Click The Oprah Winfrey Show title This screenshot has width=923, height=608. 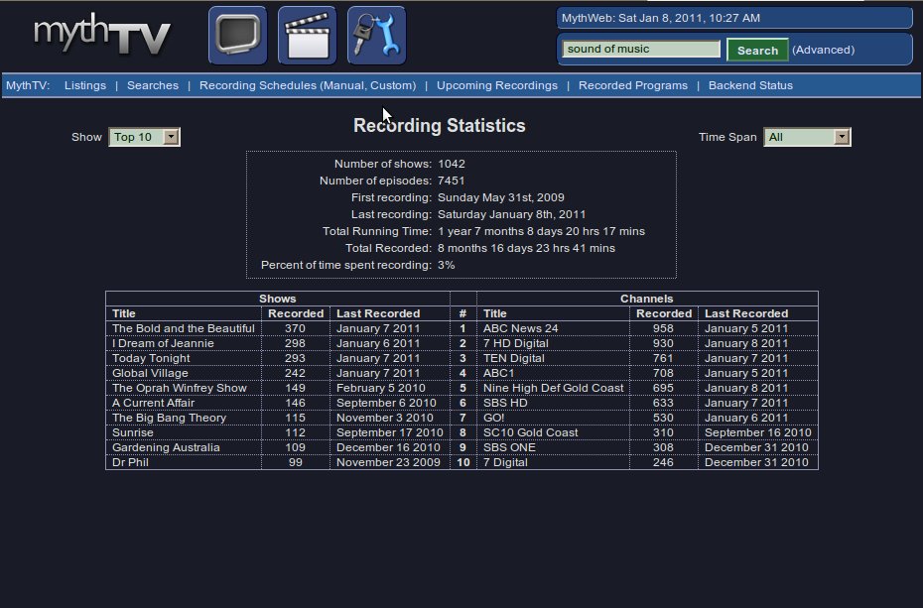click(179, 388)
